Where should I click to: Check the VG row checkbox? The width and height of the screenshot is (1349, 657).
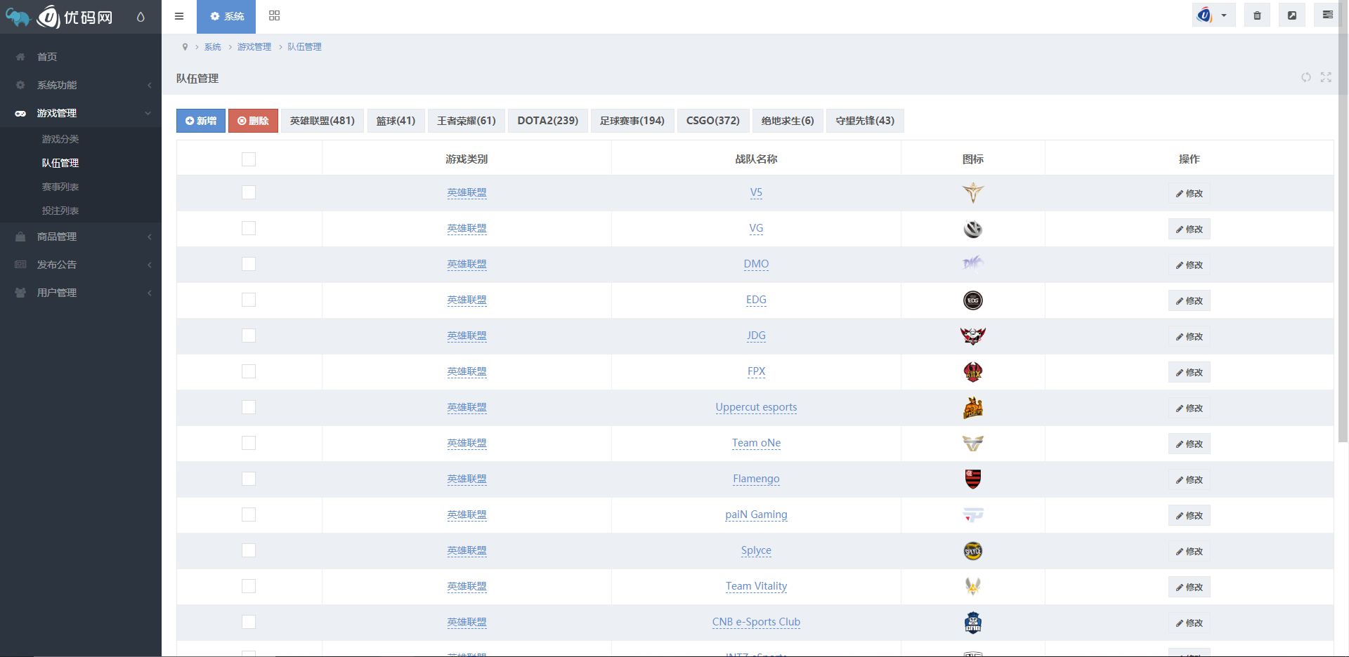click(x=249, y=228)
